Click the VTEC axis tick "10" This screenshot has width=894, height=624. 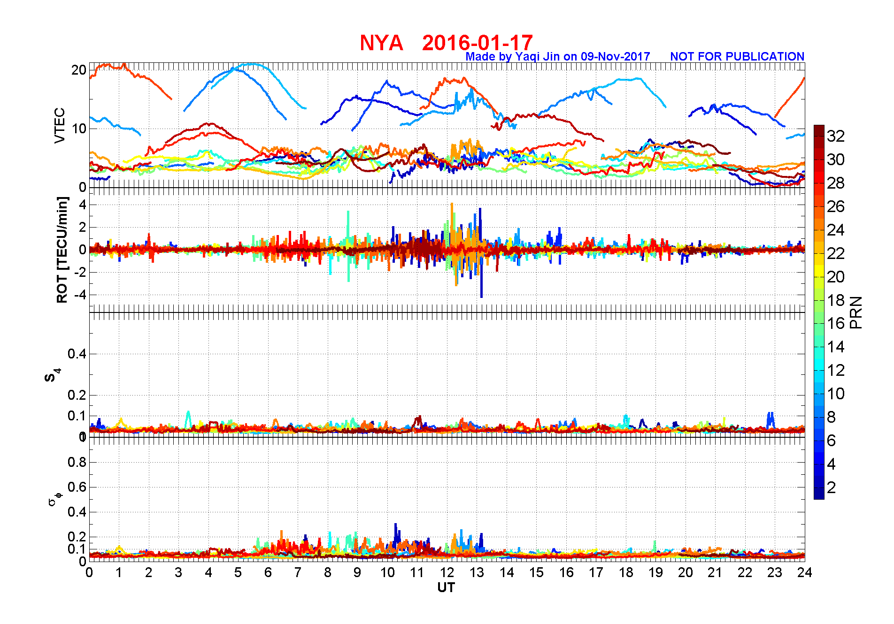79,129
